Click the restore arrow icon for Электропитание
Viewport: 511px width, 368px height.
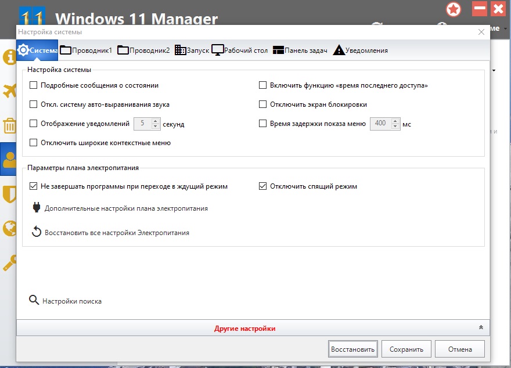coord(36,232)
